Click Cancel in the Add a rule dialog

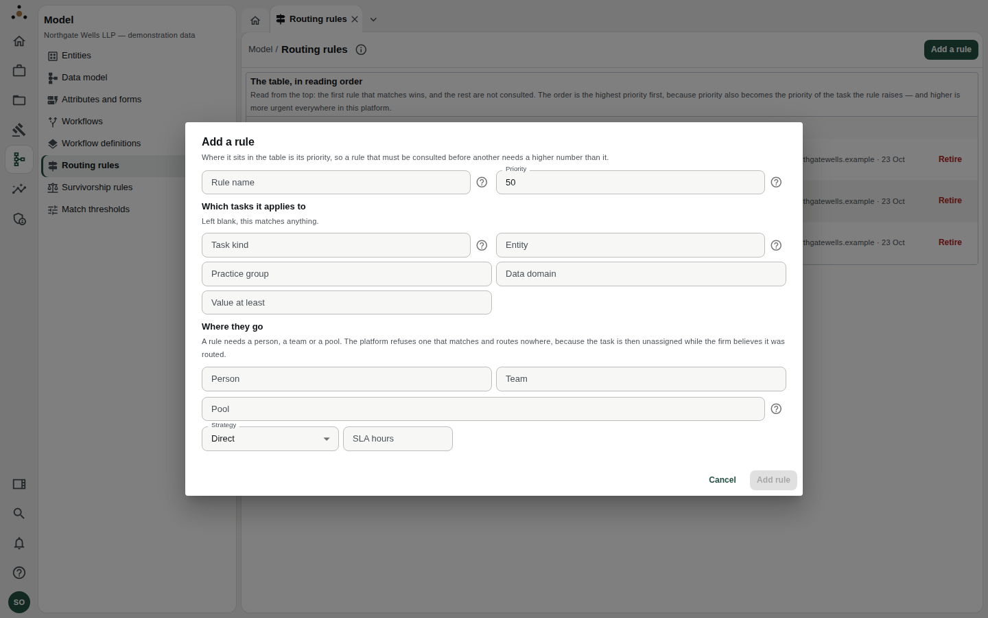click(722, 480)
